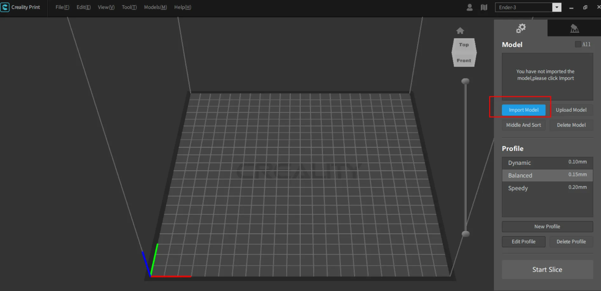Image resolution: width=601 pixels, height=291 pixels.
Task: Select the Speedy 0.20mm profile
Action: pyautogui.click(x=547, y=188)
